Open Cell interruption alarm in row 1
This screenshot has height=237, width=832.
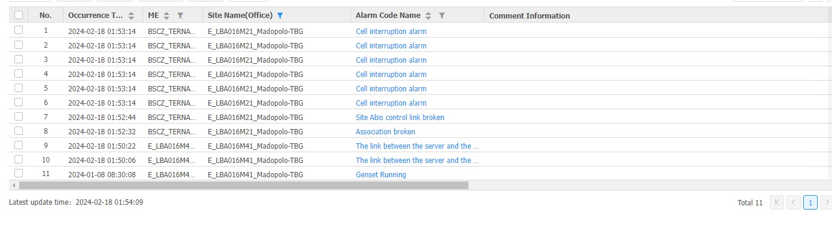pyautogui.click(x=391, y=32)
